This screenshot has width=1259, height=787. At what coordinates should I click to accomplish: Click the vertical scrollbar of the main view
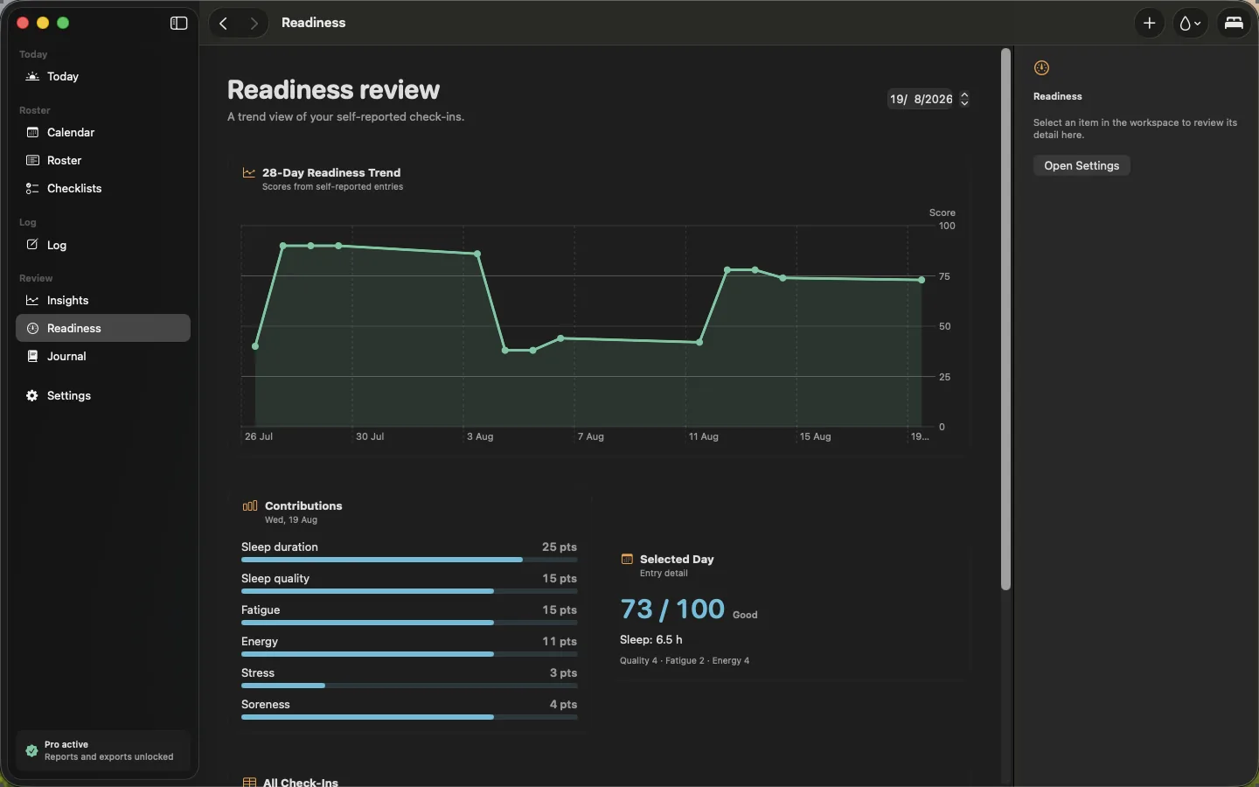[x=1006, y=319]
